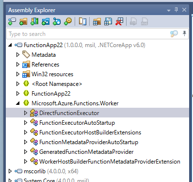This screenshot has height=182, width=193.
Task: Toggle the pin icon beside the search box
Action: 184,33
